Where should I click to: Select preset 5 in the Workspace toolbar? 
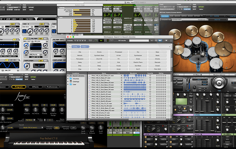pos(85,41)
